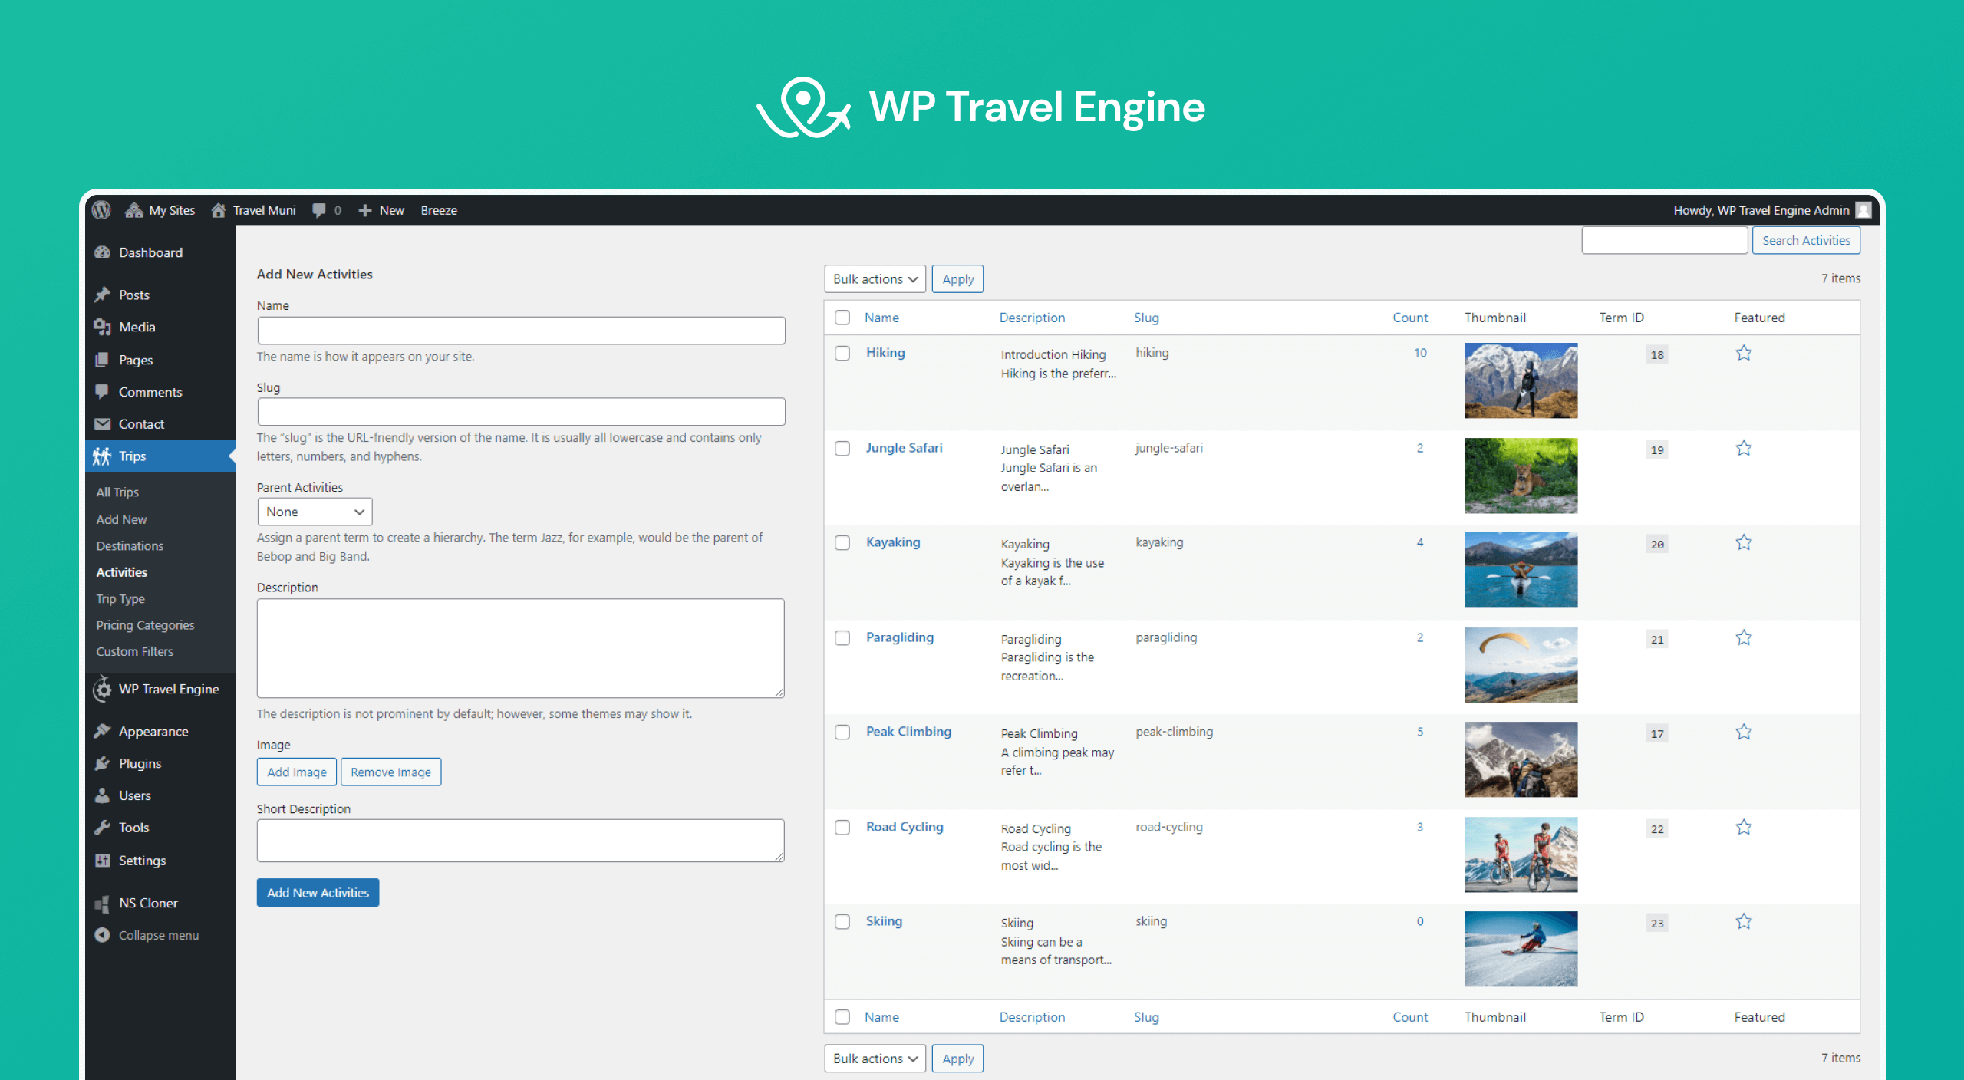Open the bottom Bulk actions dropdown
This screenshot has height=1080, width=1964.
click(x=875, y=1059)
